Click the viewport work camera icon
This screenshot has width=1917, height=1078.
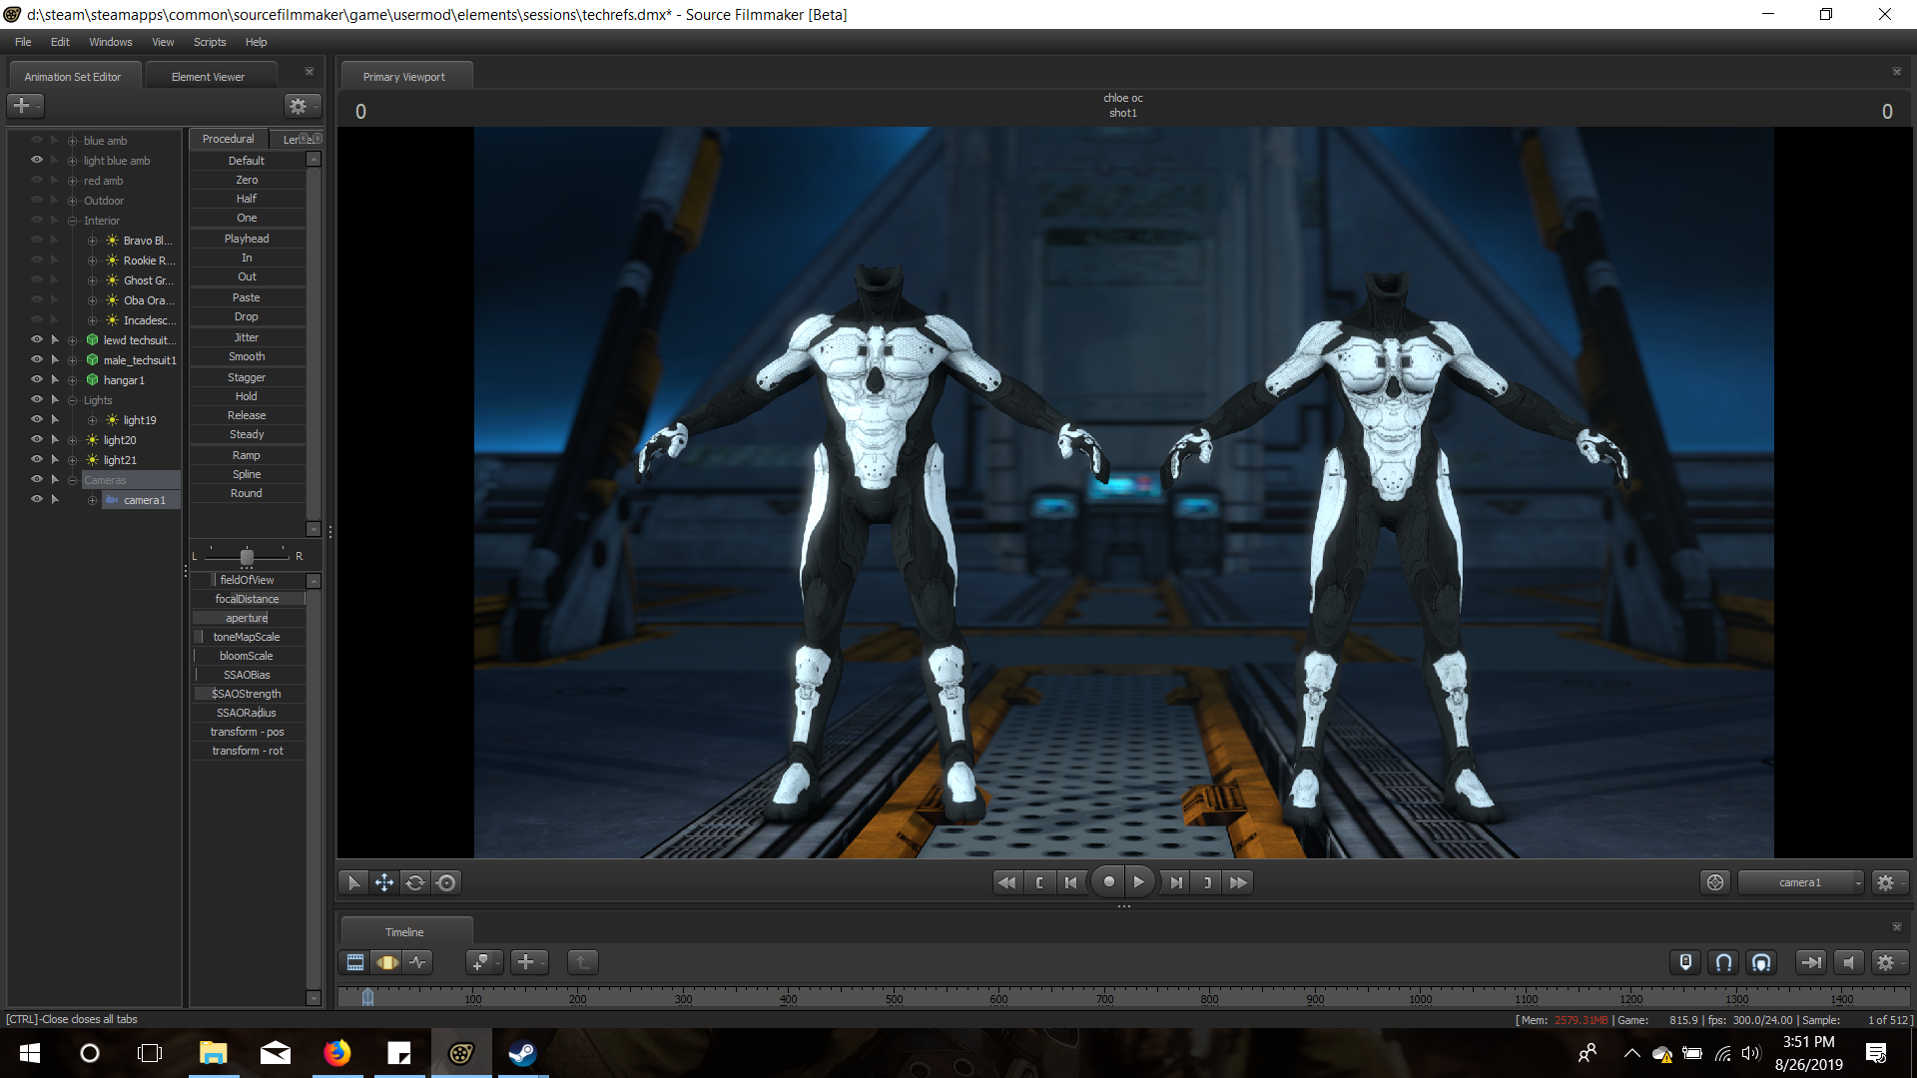click(1715, 882)
